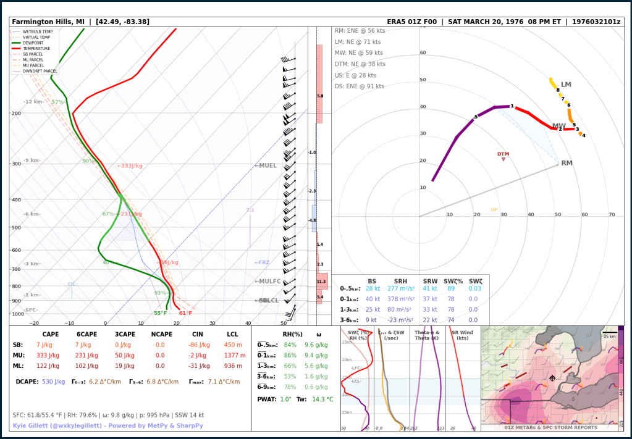Screen dimensions: 632x439
Task: Click the DCAPE 530 J/kg value
Action: pyautogui.click(x=53, y=382)
